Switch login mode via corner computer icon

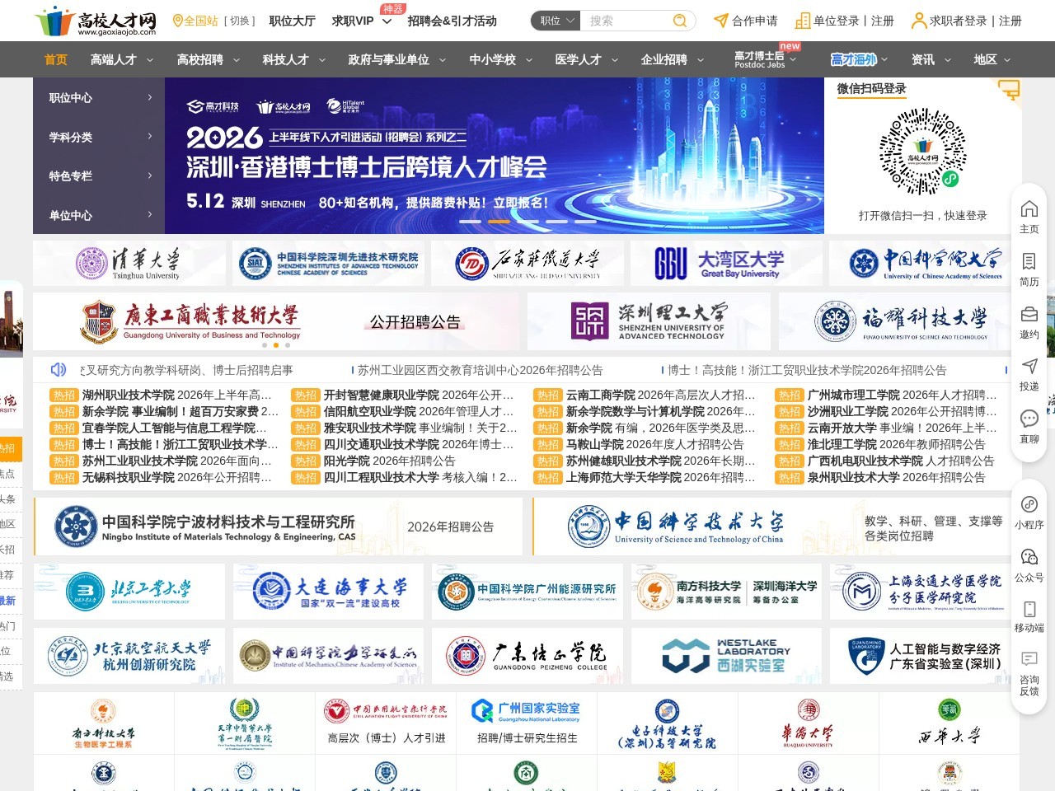[1009, 89]
